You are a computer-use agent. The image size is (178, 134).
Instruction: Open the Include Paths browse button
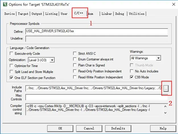point(166,88)
